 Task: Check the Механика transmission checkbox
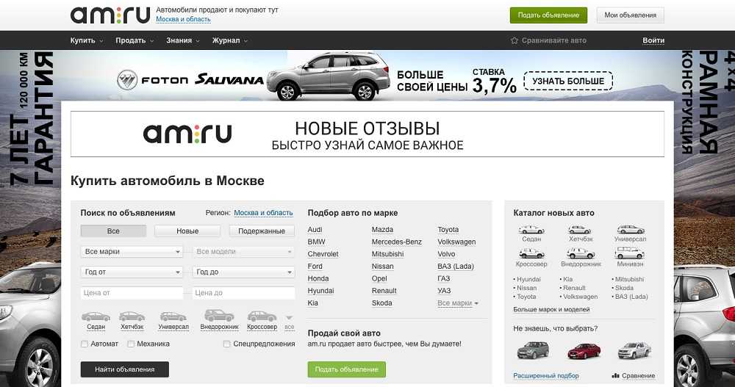coord(131,344)
